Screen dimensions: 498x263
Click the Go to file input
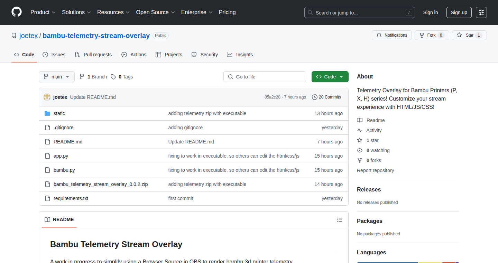tap(265, 77)
